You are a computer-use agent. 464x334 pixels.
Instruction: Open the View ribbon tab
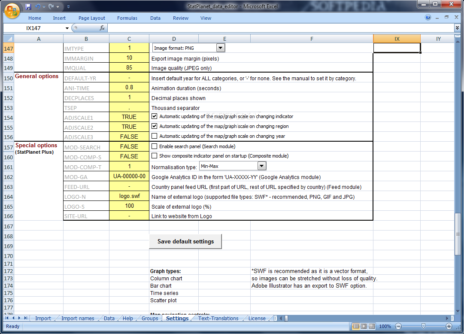click(x=206, y=18)
